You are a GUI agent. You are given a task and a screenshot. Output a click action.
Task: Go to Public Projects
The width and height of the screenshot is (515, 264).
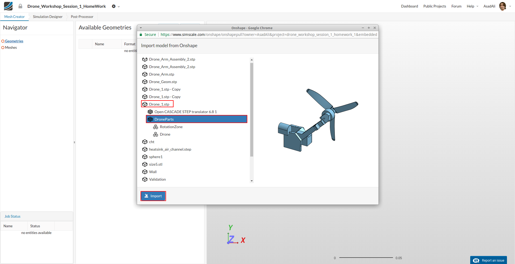click(435, 6)
